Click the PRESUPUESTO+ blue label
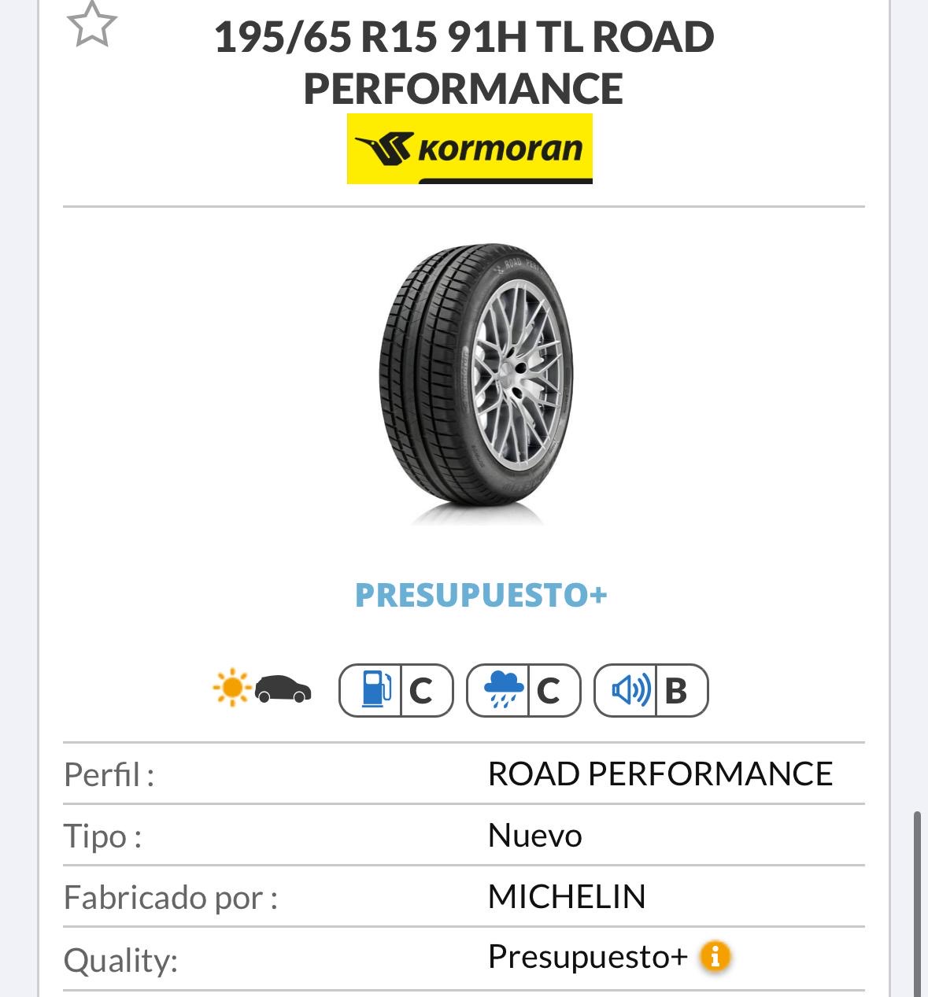 [481, 595]
